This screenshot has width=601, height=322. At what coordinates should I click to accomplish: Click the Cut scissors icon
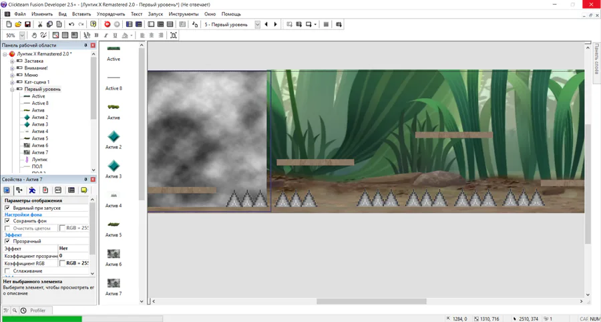[40, 25]
